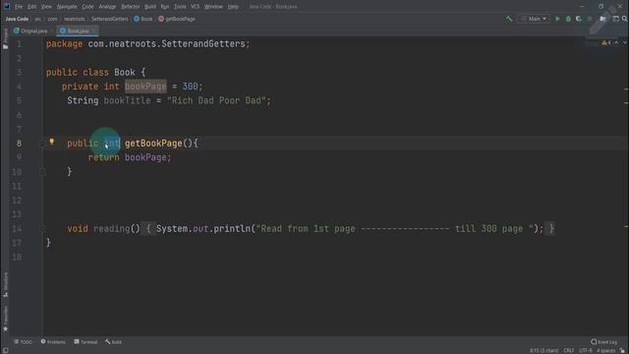Click the bookPage field on line 4
The height and width of the screenshot is (354, 629).
click(145, 87)
